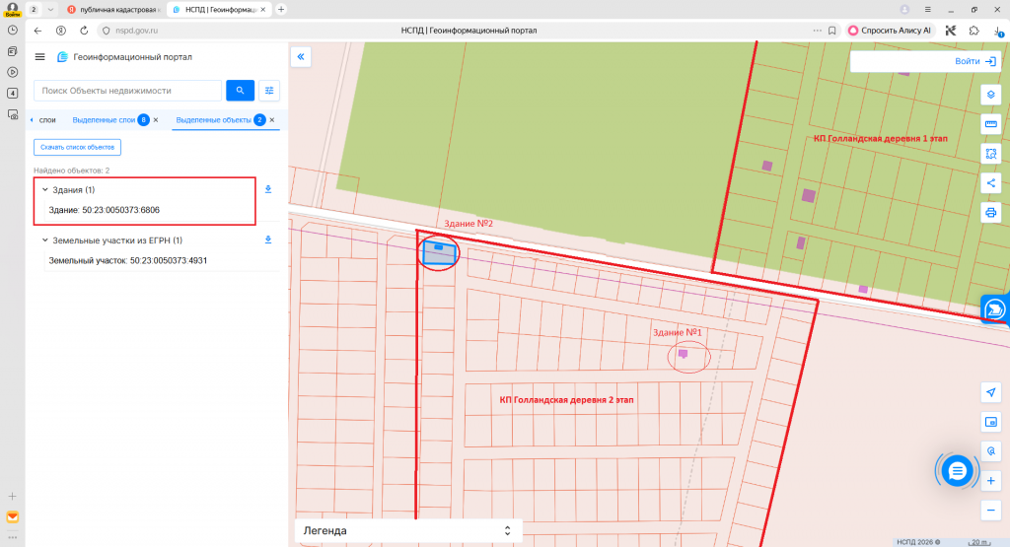
Task: Close the Выделенные слои tab
Action: coord(155,119)
